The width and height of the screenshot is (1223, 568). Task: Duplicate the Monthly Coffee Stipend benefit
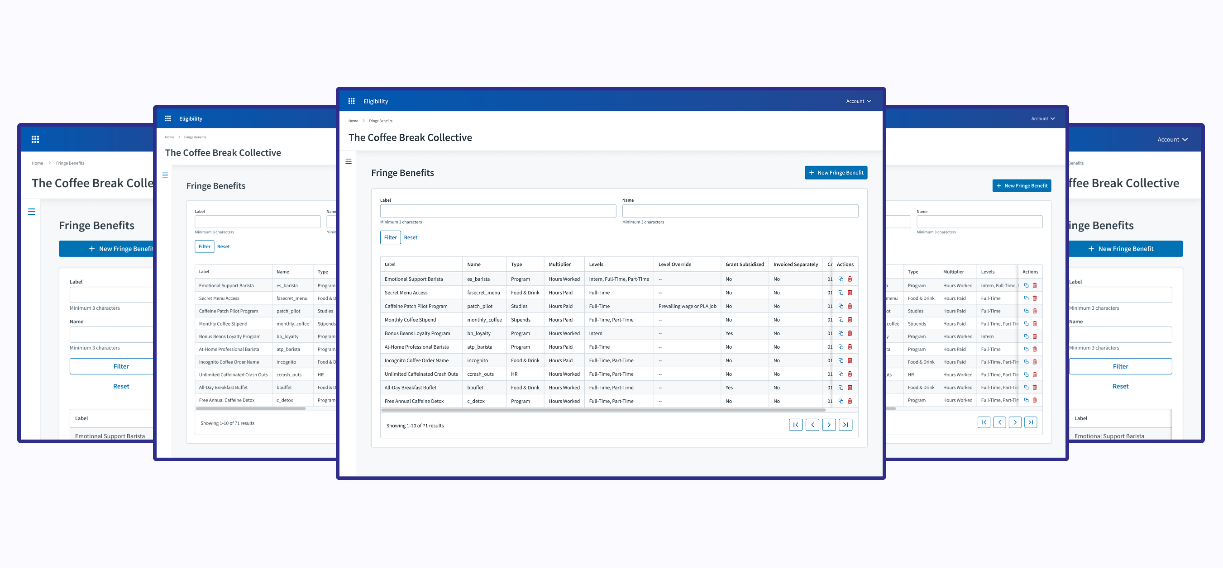coord(841,320)
